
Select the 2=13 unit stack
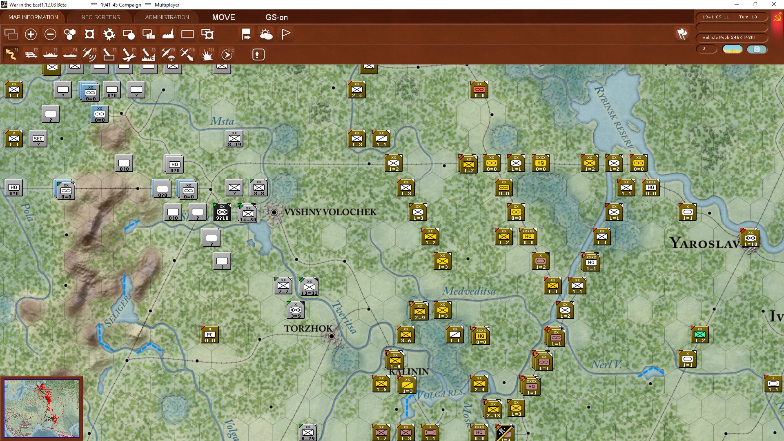point(492,409)
